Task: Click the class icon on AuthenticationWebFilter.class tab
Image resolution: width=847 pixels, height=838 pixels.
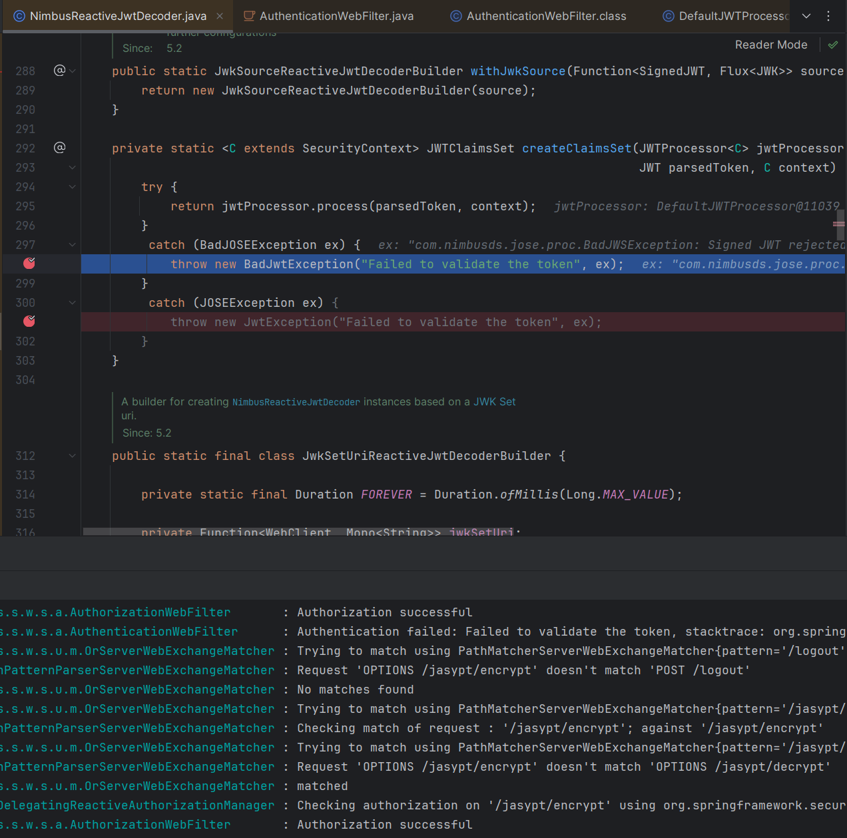Action: (x=457, y=15)
